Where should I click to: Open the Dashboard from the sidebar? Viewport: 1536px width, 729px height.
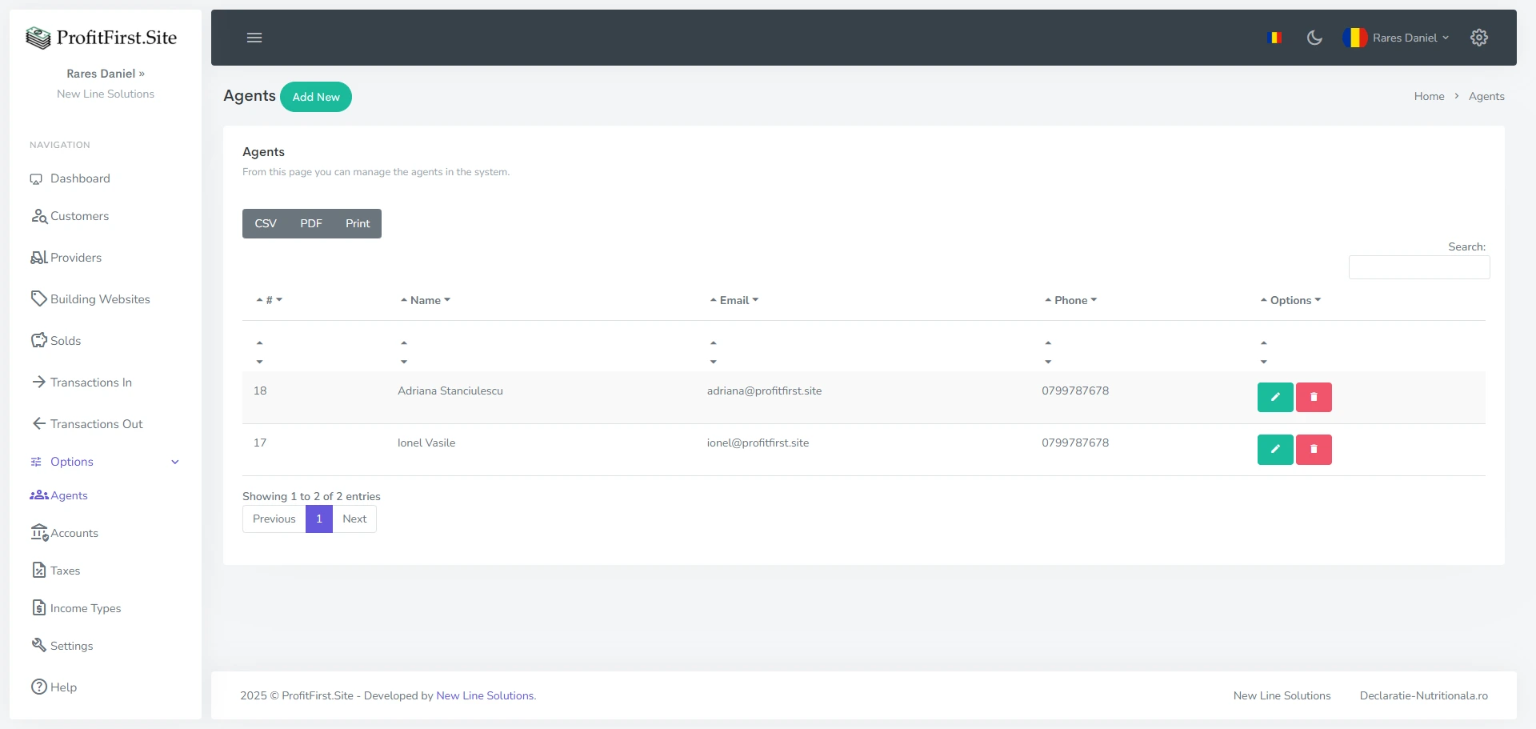[x=79, y=178]
